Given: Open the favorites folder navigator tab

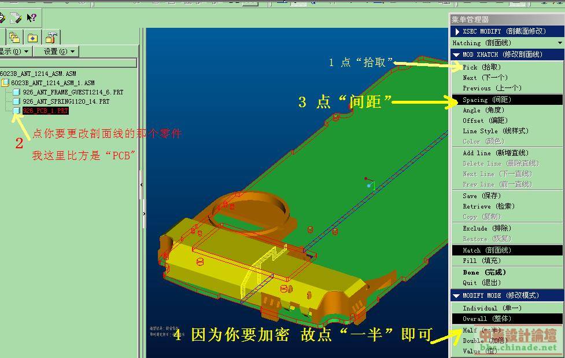Looking at the screenshot, I should click(x=32, y=37).
